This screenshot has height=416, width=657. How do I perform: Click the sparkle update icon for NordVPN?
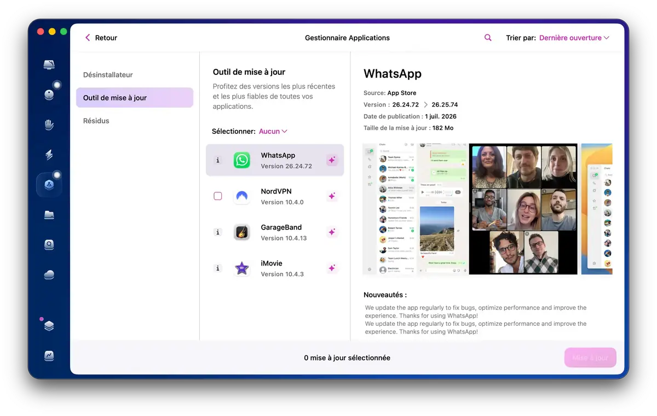(332, 196)
